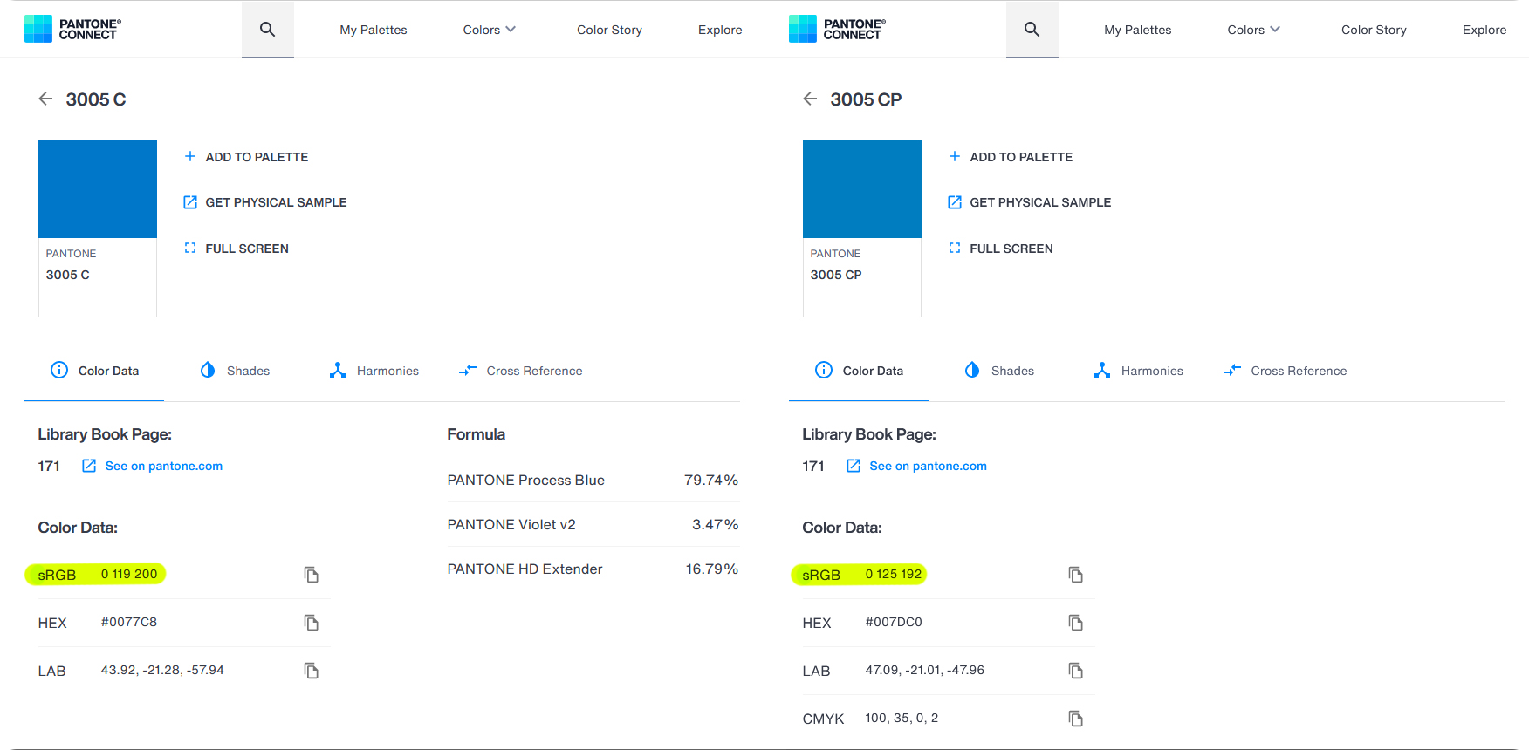Copy the sRGB 0 125 192 value

1075,575
